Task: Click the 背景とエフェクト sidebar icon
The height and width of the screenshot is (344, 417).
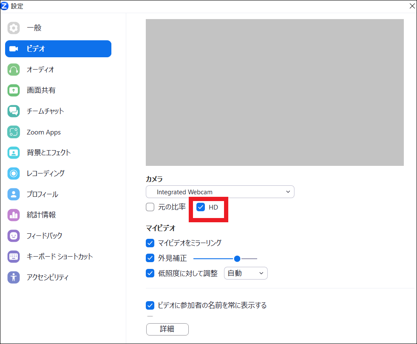Action: [14, 153]
